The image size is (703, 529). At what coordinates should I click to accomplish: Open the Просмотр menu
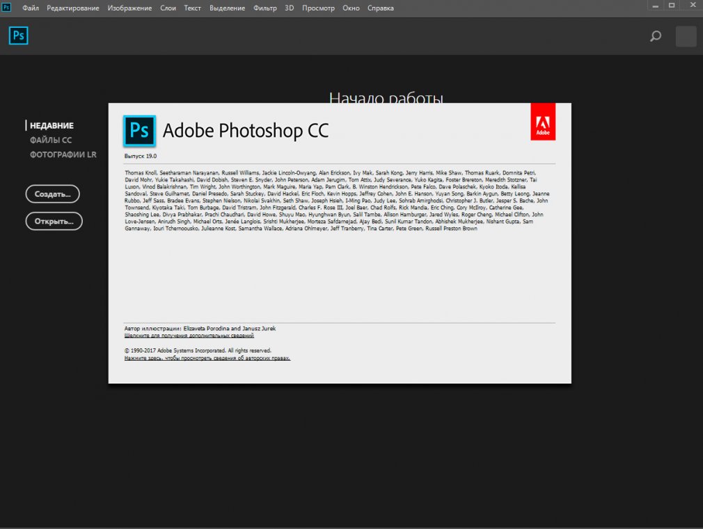pyautogui.click(x=318, y=8)
